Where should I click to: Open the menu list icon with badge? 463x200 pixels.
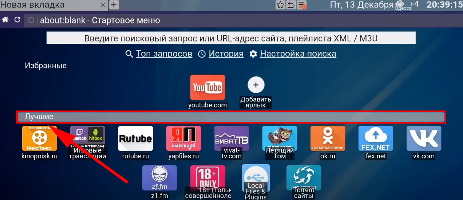[301, 5]
